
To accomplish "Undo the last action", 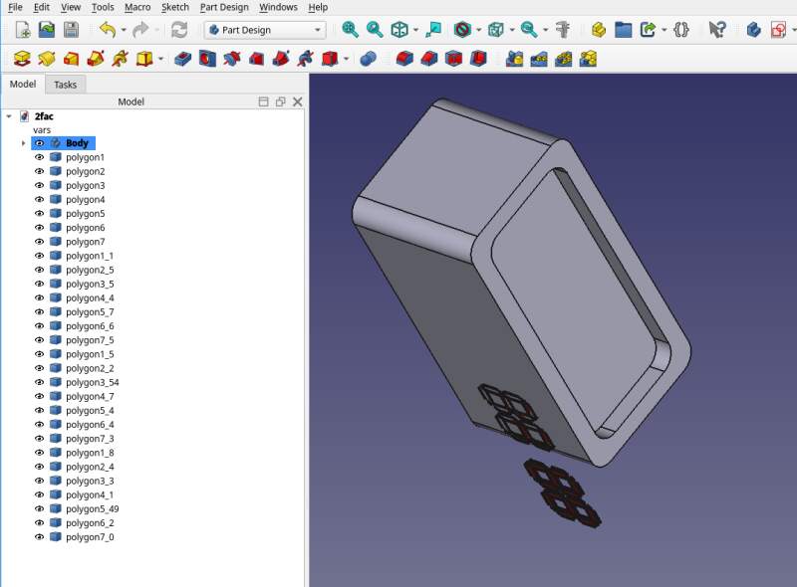I will click(106, 29).
